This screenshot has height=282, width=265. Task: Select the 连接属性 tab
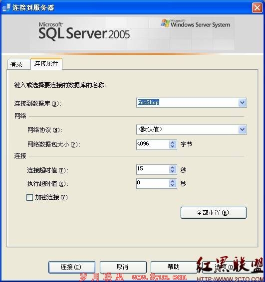click(46, 64)
